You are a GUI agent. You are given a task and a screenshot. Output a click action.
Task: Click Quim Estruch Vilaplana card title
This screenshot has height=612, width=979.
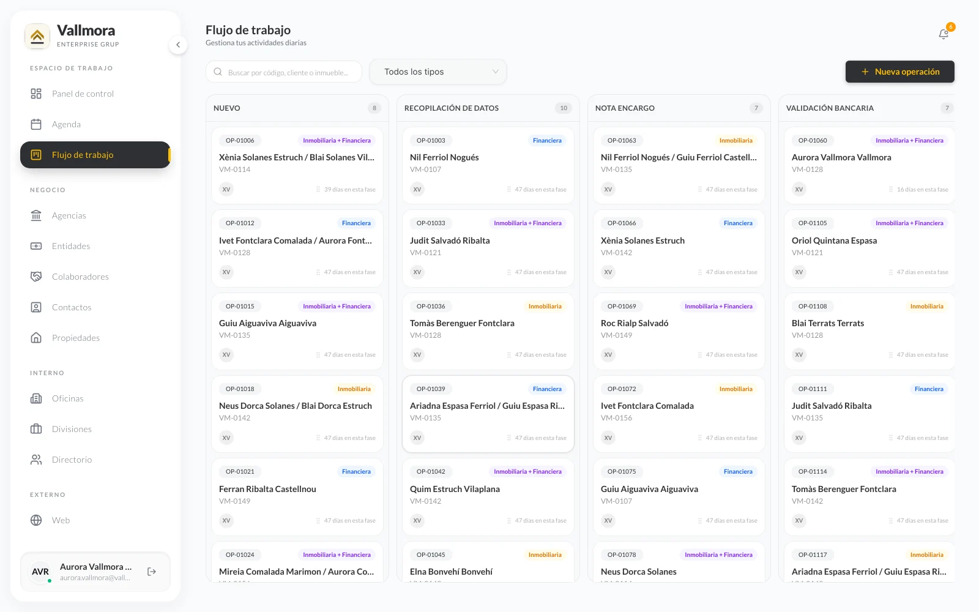coord(455,489)
